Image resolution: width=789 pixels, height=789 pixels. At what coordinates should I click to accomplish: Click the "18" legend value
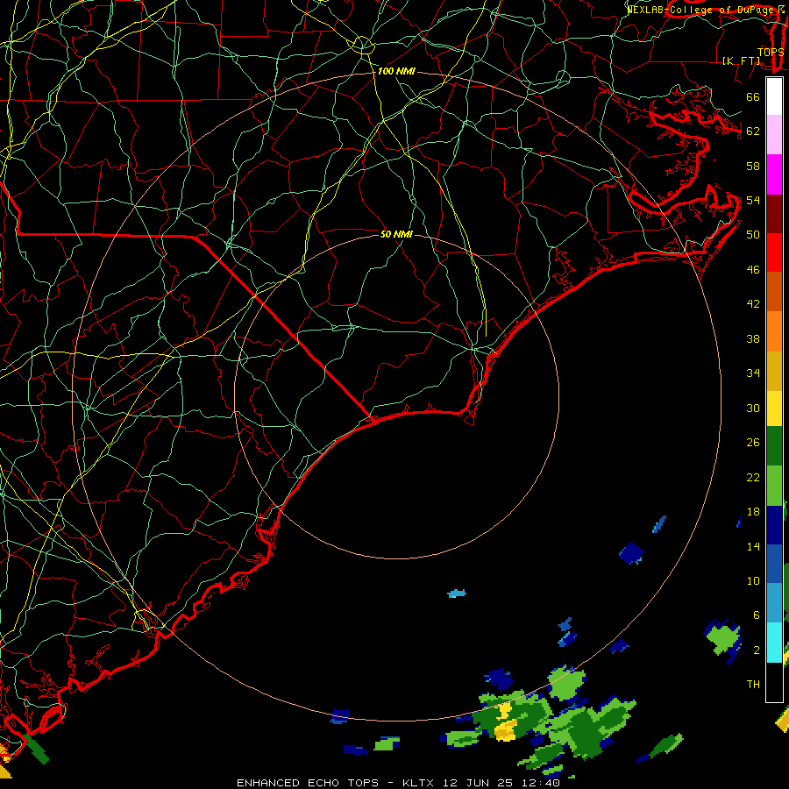tap(753, 512)
